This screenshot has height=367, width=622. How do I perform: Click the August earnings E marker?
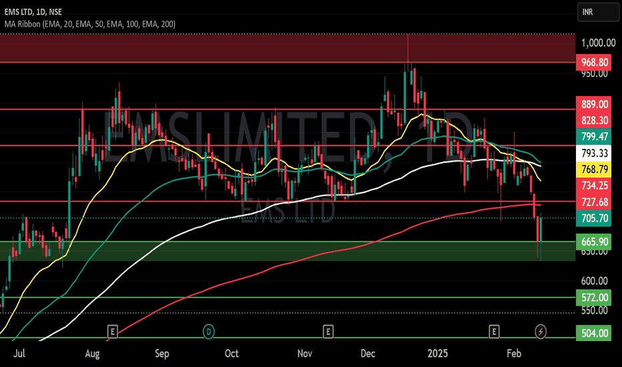coord(113,331)
